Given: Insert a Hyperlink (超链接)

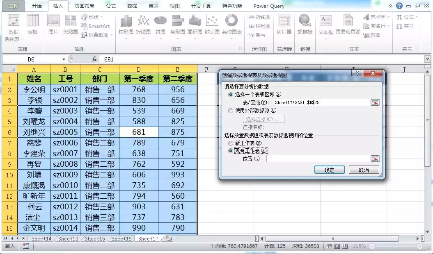Looking at the screenshot, I should coord(305,24).
